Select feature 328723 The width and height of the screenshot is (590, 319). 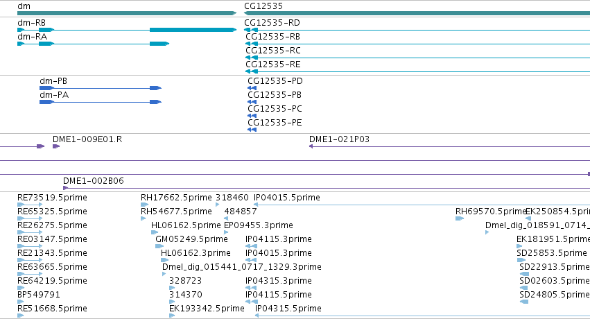click(186, 281)
